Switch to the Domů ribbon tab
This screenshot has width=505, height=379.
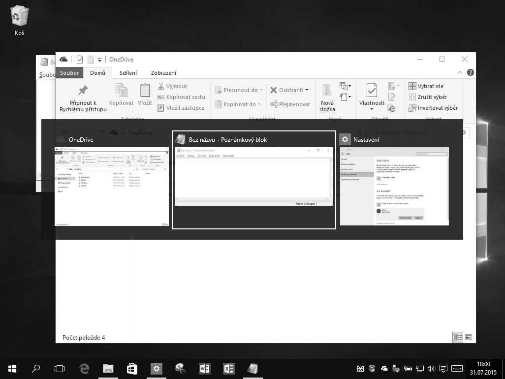[97, 73]
